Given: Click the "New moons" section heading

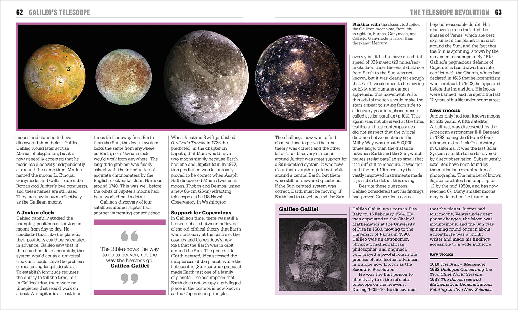Looking at the screenshot, I should (445, 110).
